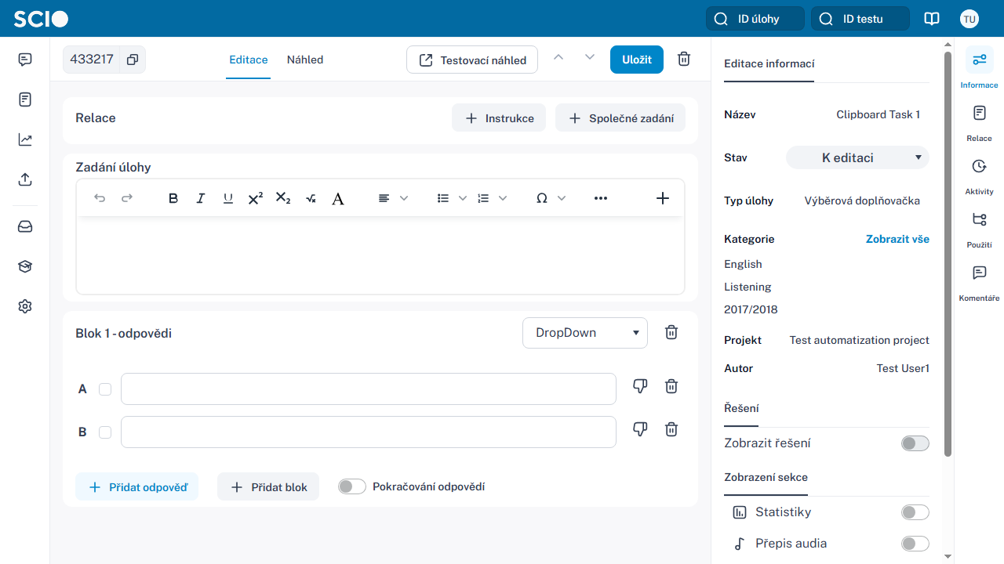Click the plus icon in editor toolbar
This screenshot has width=1004, height=564.
tap(663, 198)
